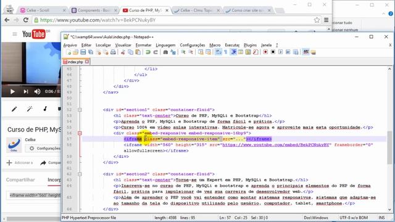395x222 pixels.
Task: Open the Localizar menu
Action: pos(103,45)
